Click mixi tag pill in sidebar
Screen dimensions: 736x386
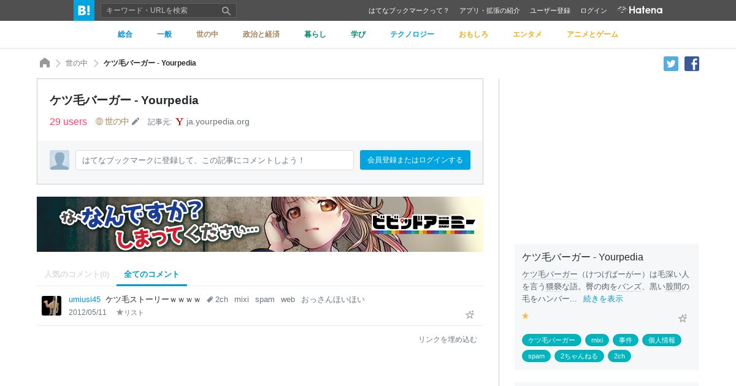tap(597, 340)
